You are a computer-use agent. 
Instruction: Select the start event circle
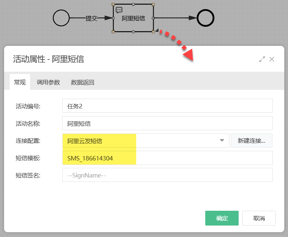click(61, 18)
